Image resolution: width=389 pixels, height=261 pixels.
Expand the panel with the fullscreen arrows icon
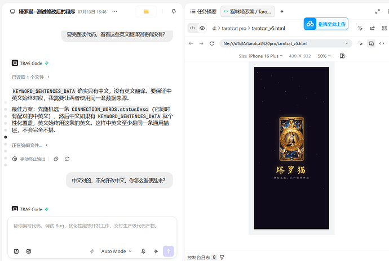pos(378,12)
